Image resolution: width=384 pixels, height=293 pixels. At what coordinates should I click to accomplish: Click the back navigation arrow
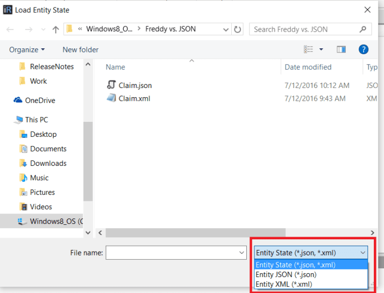click(10, 30)
